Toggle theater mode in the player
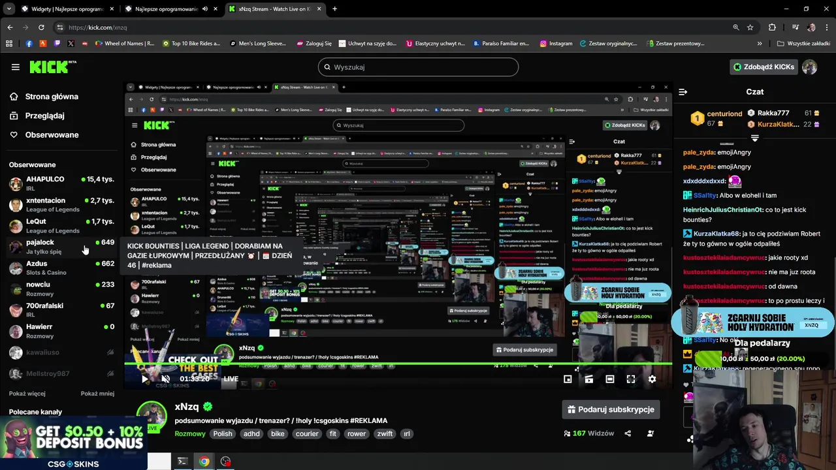 click(x=609, y=379)
